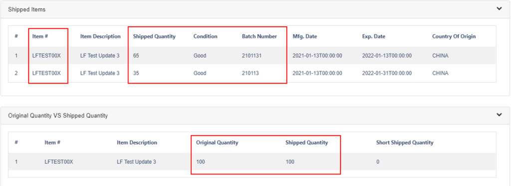Viewport: 511px width, 186px height.
Task: Click Item # header in quantity comparison table
Action: [x=52, y=143]
